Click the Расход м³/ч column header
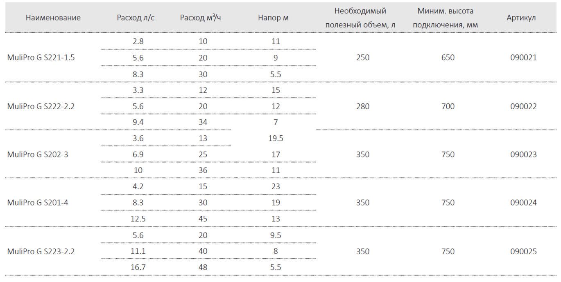Image resolution: width=561 pixels, height=282 pixels. (x=201, y=18)
